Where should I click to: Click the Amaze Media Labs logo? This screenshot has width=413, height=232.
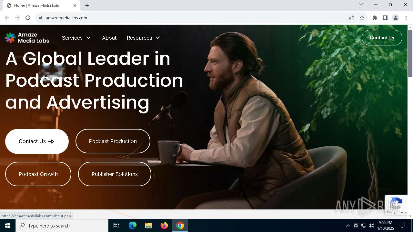coord(27,38)
